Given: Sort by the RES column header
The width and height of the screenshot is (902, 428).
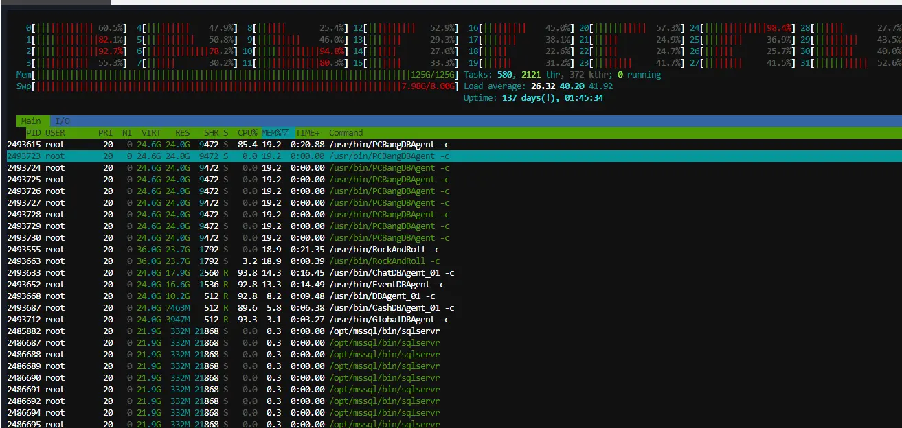Looking at the screenshot, I should tap(183, 133).
